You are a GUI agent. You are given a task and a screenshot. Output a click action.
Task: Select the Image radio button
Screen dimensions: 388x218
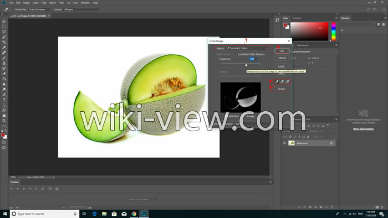(x=244, y=116)
